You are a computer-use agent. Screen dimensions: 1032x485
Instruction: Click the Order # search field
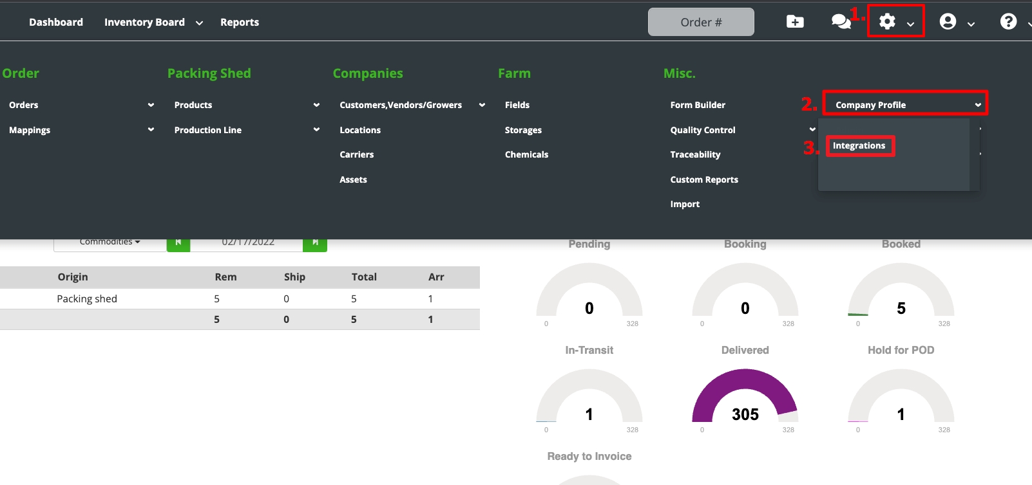coord(701,23)
